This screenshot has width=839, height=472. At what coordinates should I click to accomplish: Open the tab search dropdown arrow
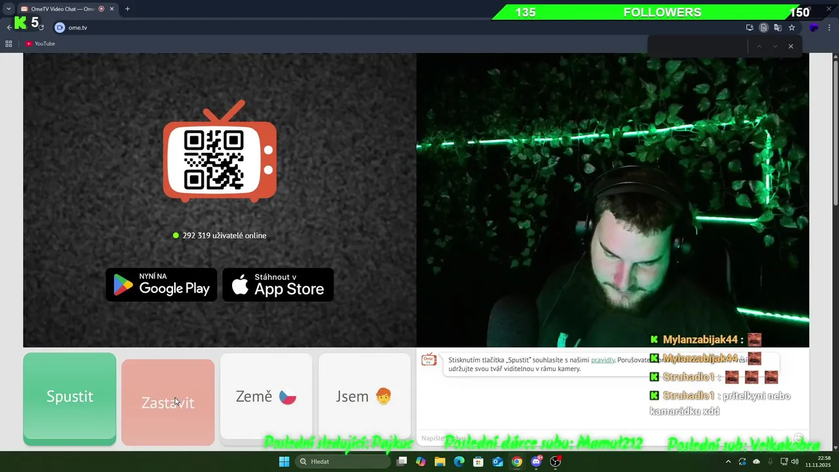point(8,9)
